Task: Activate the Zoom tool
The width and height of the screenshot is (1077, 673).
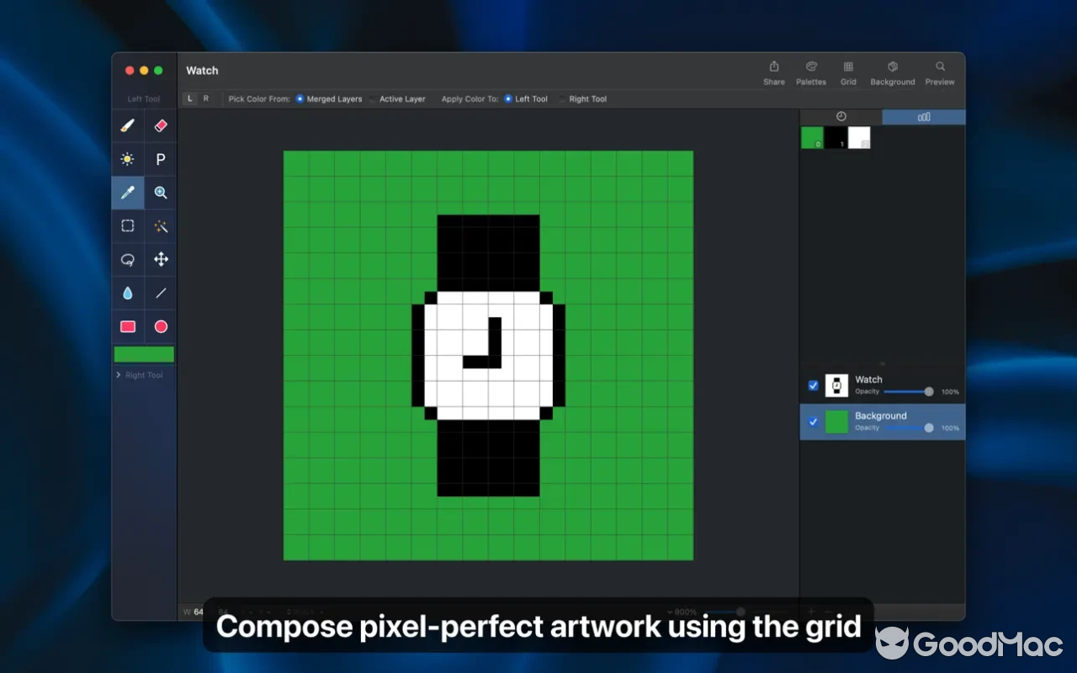Action: (160, 193)
